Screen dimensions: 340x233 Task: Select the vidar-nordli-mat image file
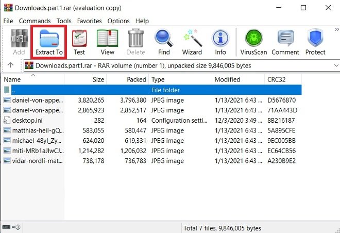point(152,161)
